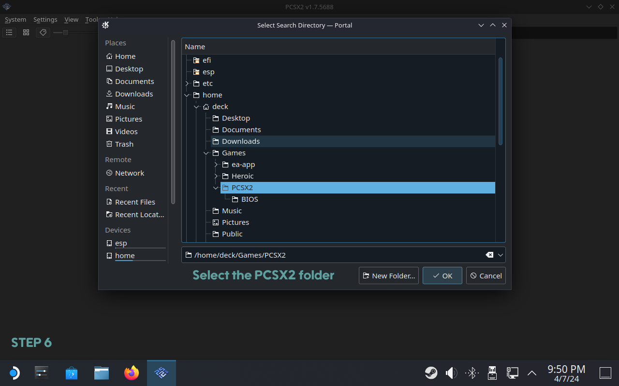
Task: Select the BIOS folder
Action: point(250,199)
